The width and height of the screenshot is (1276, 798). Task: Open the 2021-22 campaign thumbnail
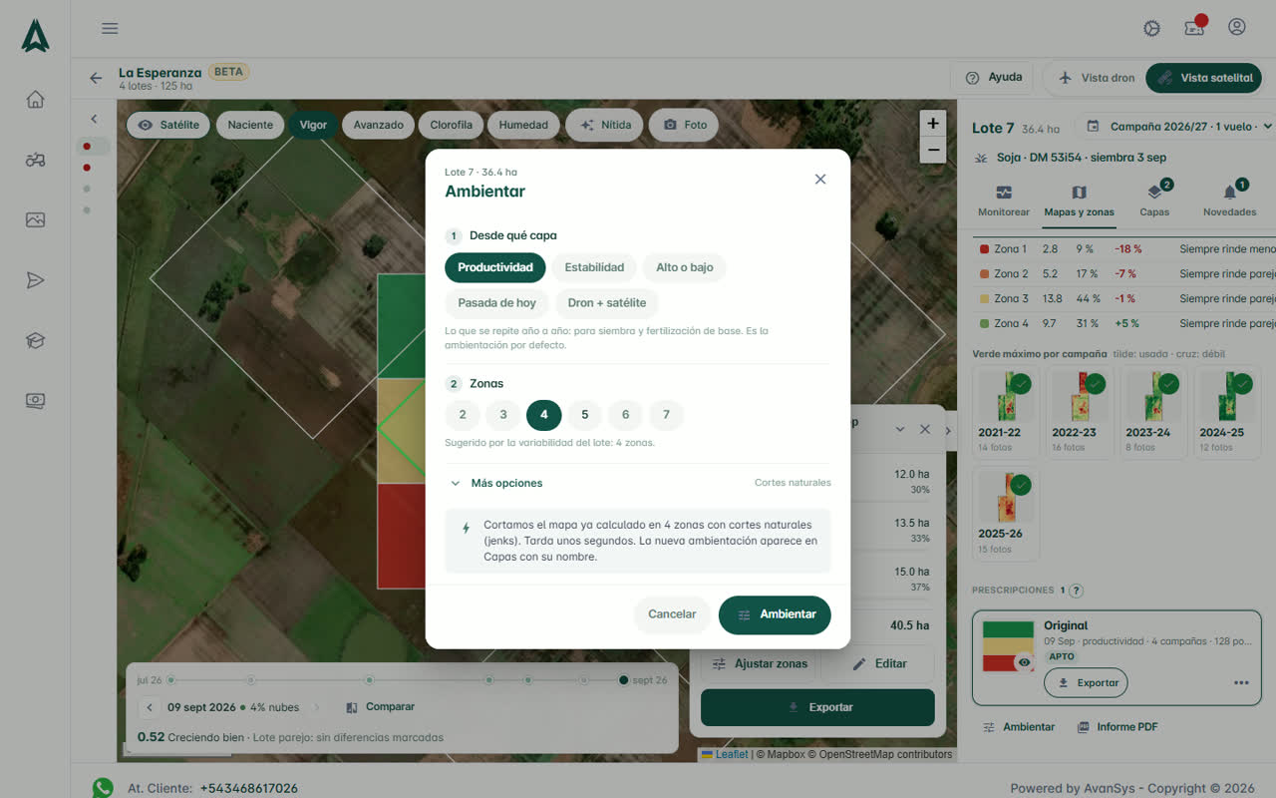1006,412
